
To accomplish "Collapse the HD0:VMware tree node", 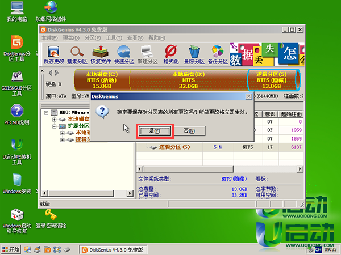I will (46, 113).
